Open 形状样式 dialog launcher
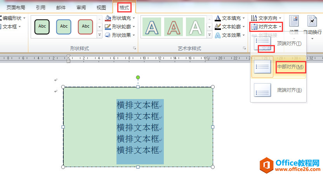323x176 pixels. (x=134, y=48)
